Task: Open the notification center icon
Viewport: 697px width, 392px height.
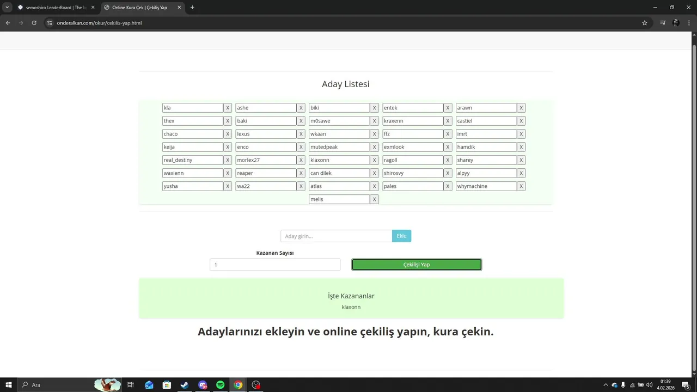Action: click(x=685, y=385)
